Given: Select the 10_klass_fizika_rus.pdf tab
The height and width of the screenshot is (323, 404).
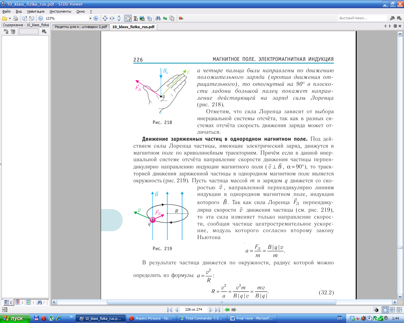Looking at the screenshot, I should tap(133, 27).
